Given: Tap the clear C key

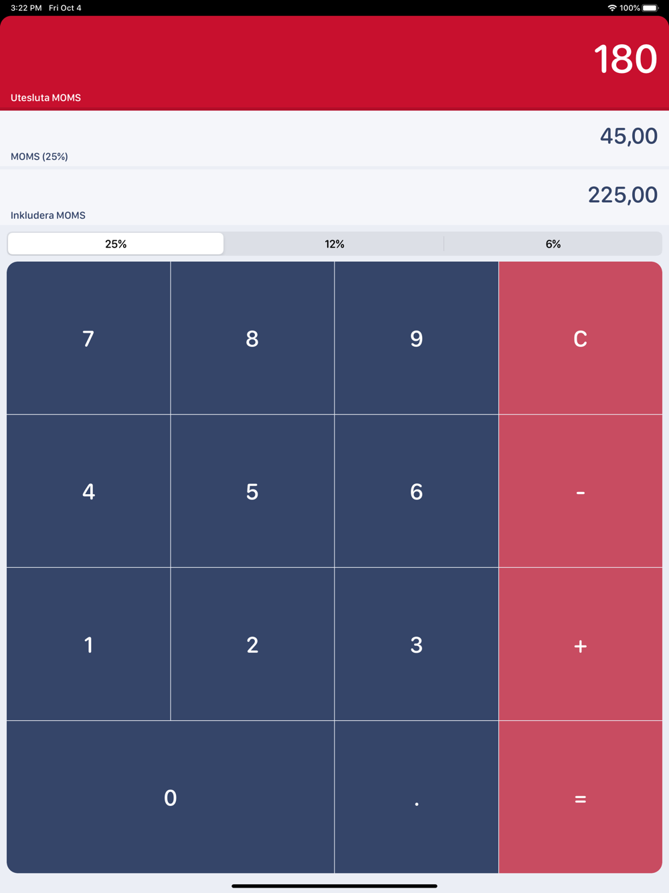Looking at the screenshot, I should coord(581,338).
